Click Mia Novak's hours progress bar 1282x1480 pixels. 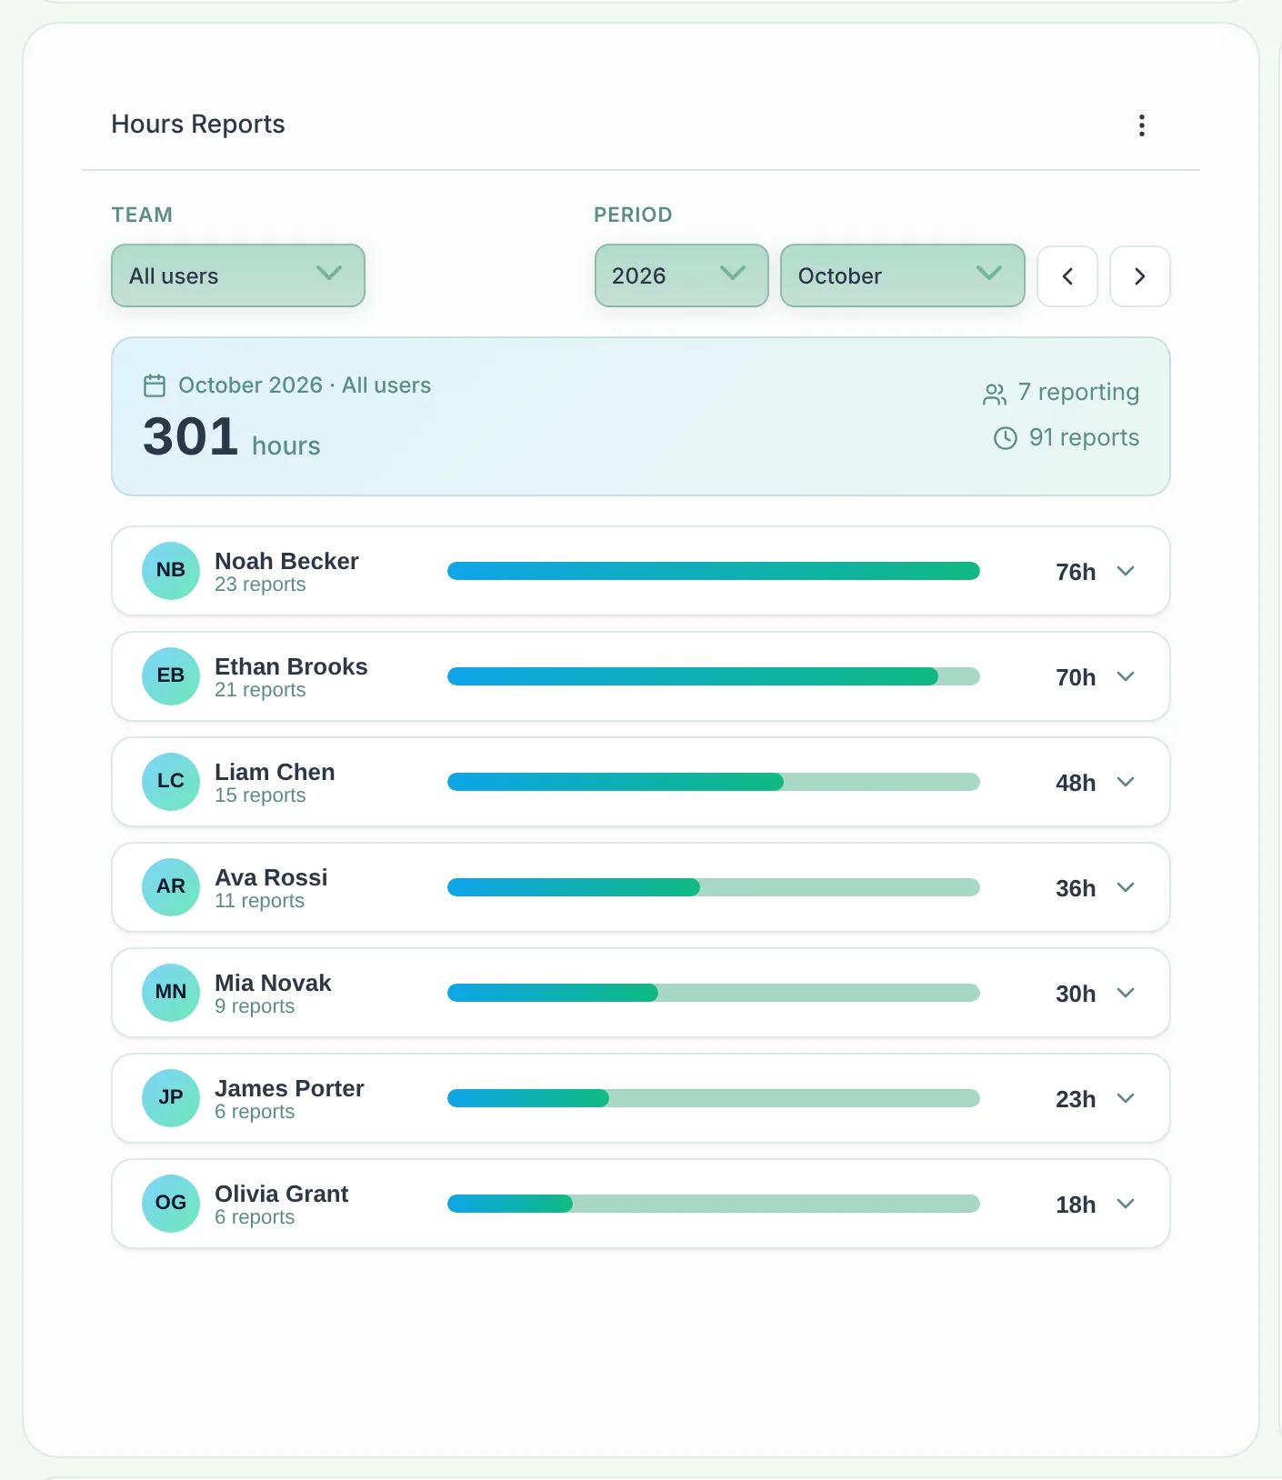pos(714,993)
